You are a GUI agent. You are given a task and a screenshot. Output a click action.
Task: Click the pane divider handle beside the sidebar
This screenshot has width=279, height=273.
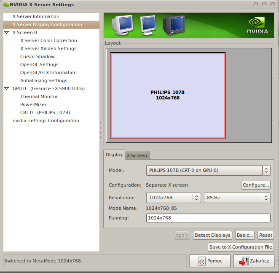[101, 132]
